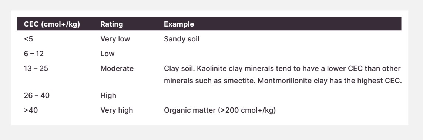This screenshot has width=423, height=140.
Task: Click the 6 – 12 CEC range
Action: coord(34,54)
